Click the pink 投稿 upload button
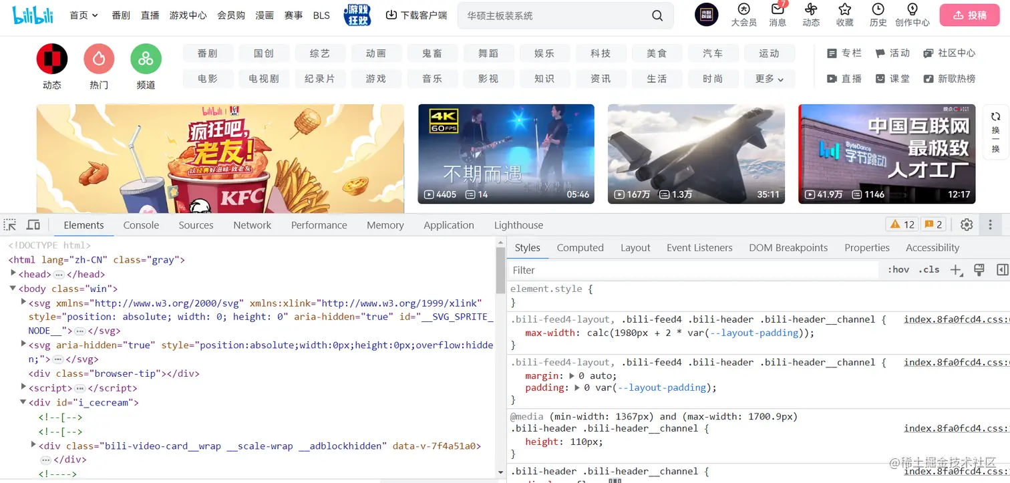The image size is (1010, 483). [x=969, y=15]
